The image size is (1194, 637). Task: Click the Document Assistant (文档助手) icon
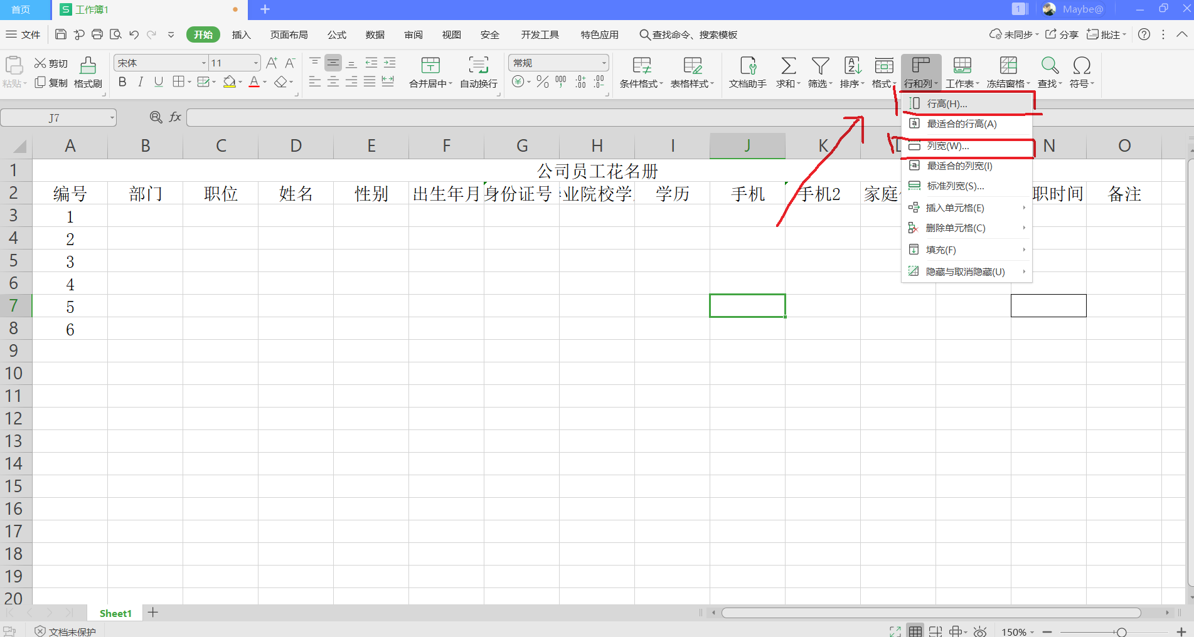[x=748, y=65]
